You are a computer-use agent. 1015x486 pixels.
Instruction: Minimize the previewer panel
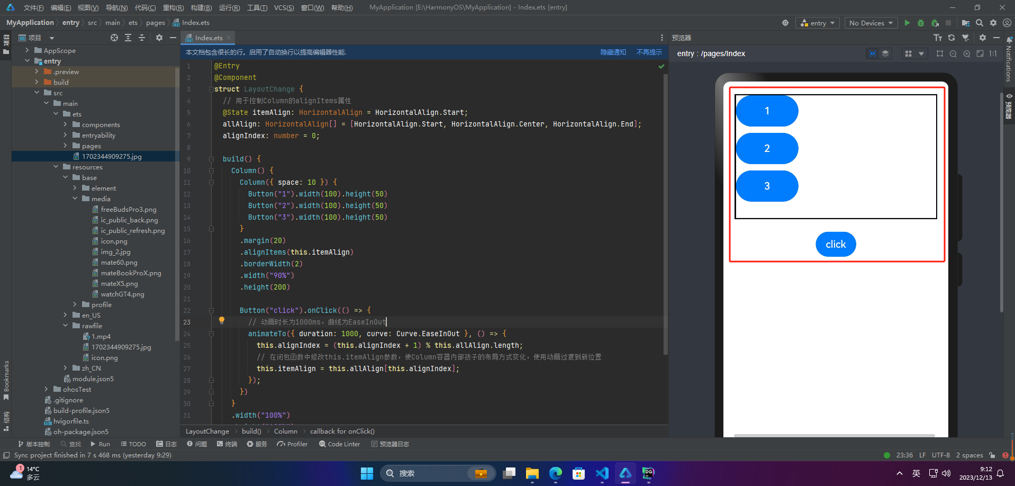996,38
